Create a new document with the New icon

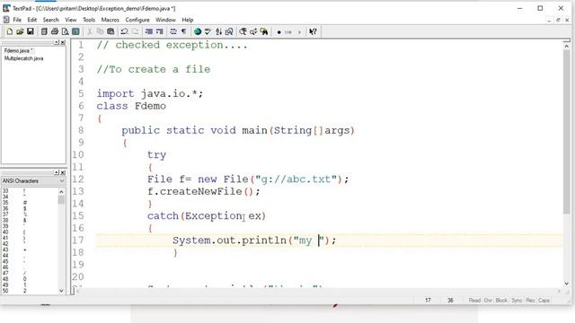pyautogui.click(x=10, y=32)
